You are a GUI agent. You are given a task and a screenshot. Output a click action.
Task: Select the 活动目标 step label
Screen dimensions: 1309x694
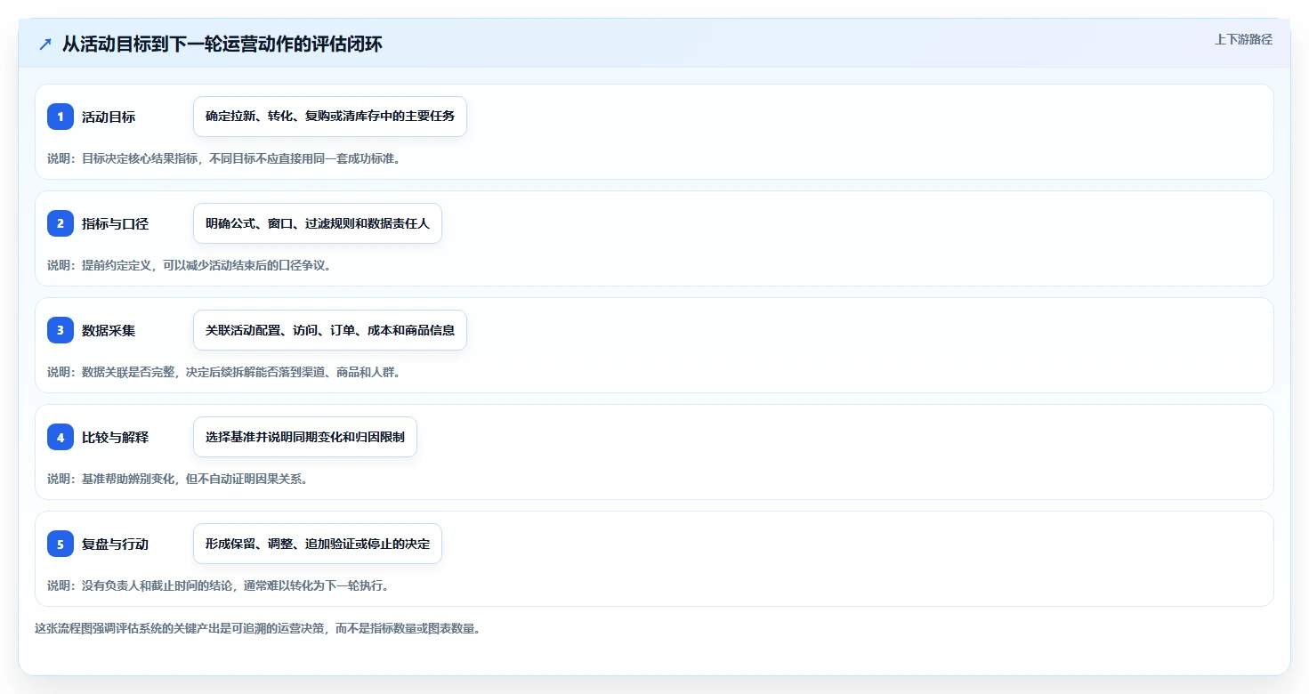(109, 117)
